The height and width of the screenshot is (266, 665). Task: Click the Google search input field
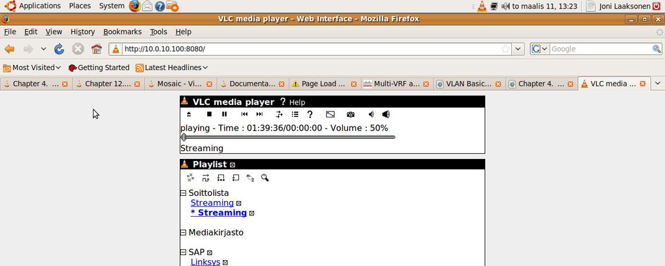pyautogui.click(x=601, y=49)
